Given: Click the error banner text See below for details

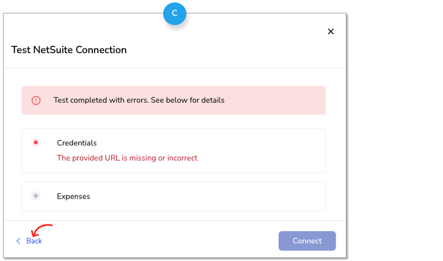Looking at the screenshot, I should point(188,100).
